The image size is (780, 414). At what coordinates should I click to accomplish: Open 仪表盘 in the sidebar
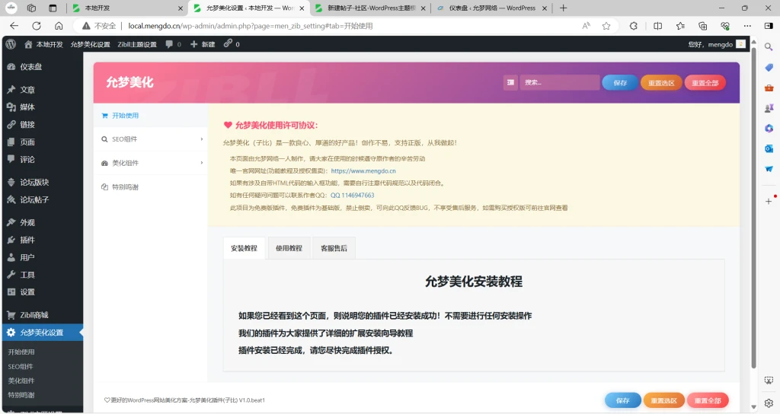click(x=43, y=67)
